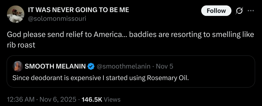Open the IT WAS NEVER GOING TO BE ME profile name
This screenshot has height=106, width=262.
78,10
